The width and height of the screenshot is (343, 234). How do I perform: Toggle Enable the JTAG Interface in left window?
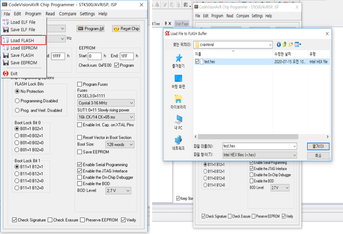coord(80,171)
